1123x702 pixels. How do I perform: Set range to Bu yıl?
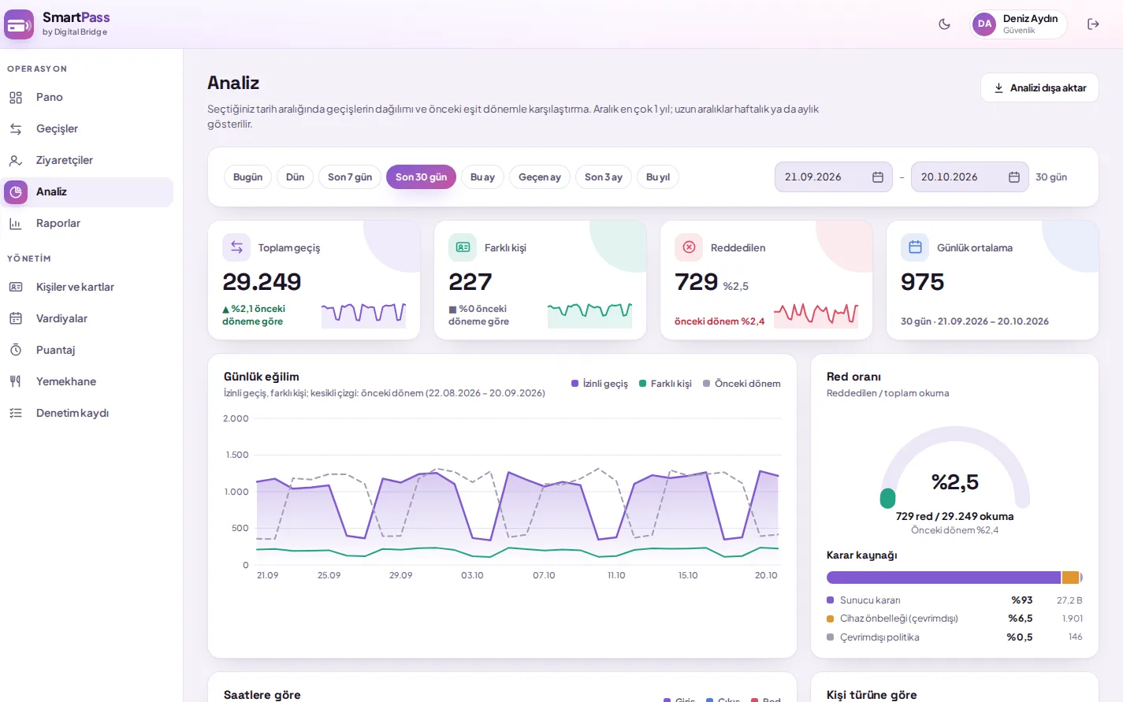point(658,177)
